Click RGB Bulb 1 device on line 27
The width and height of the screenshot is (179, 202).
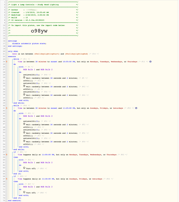[29, 69]
